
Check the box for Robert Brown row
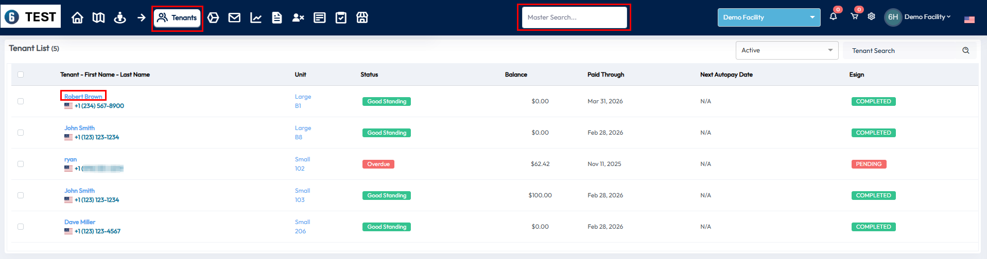tap(21, 101)
